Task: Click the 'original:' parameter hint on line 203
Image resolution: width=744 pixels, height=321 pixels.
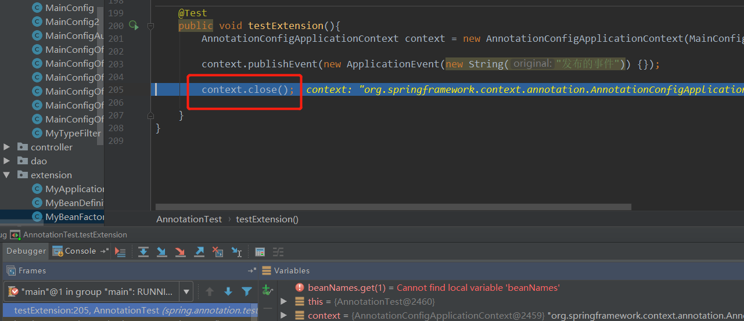Action: [531, 64]
